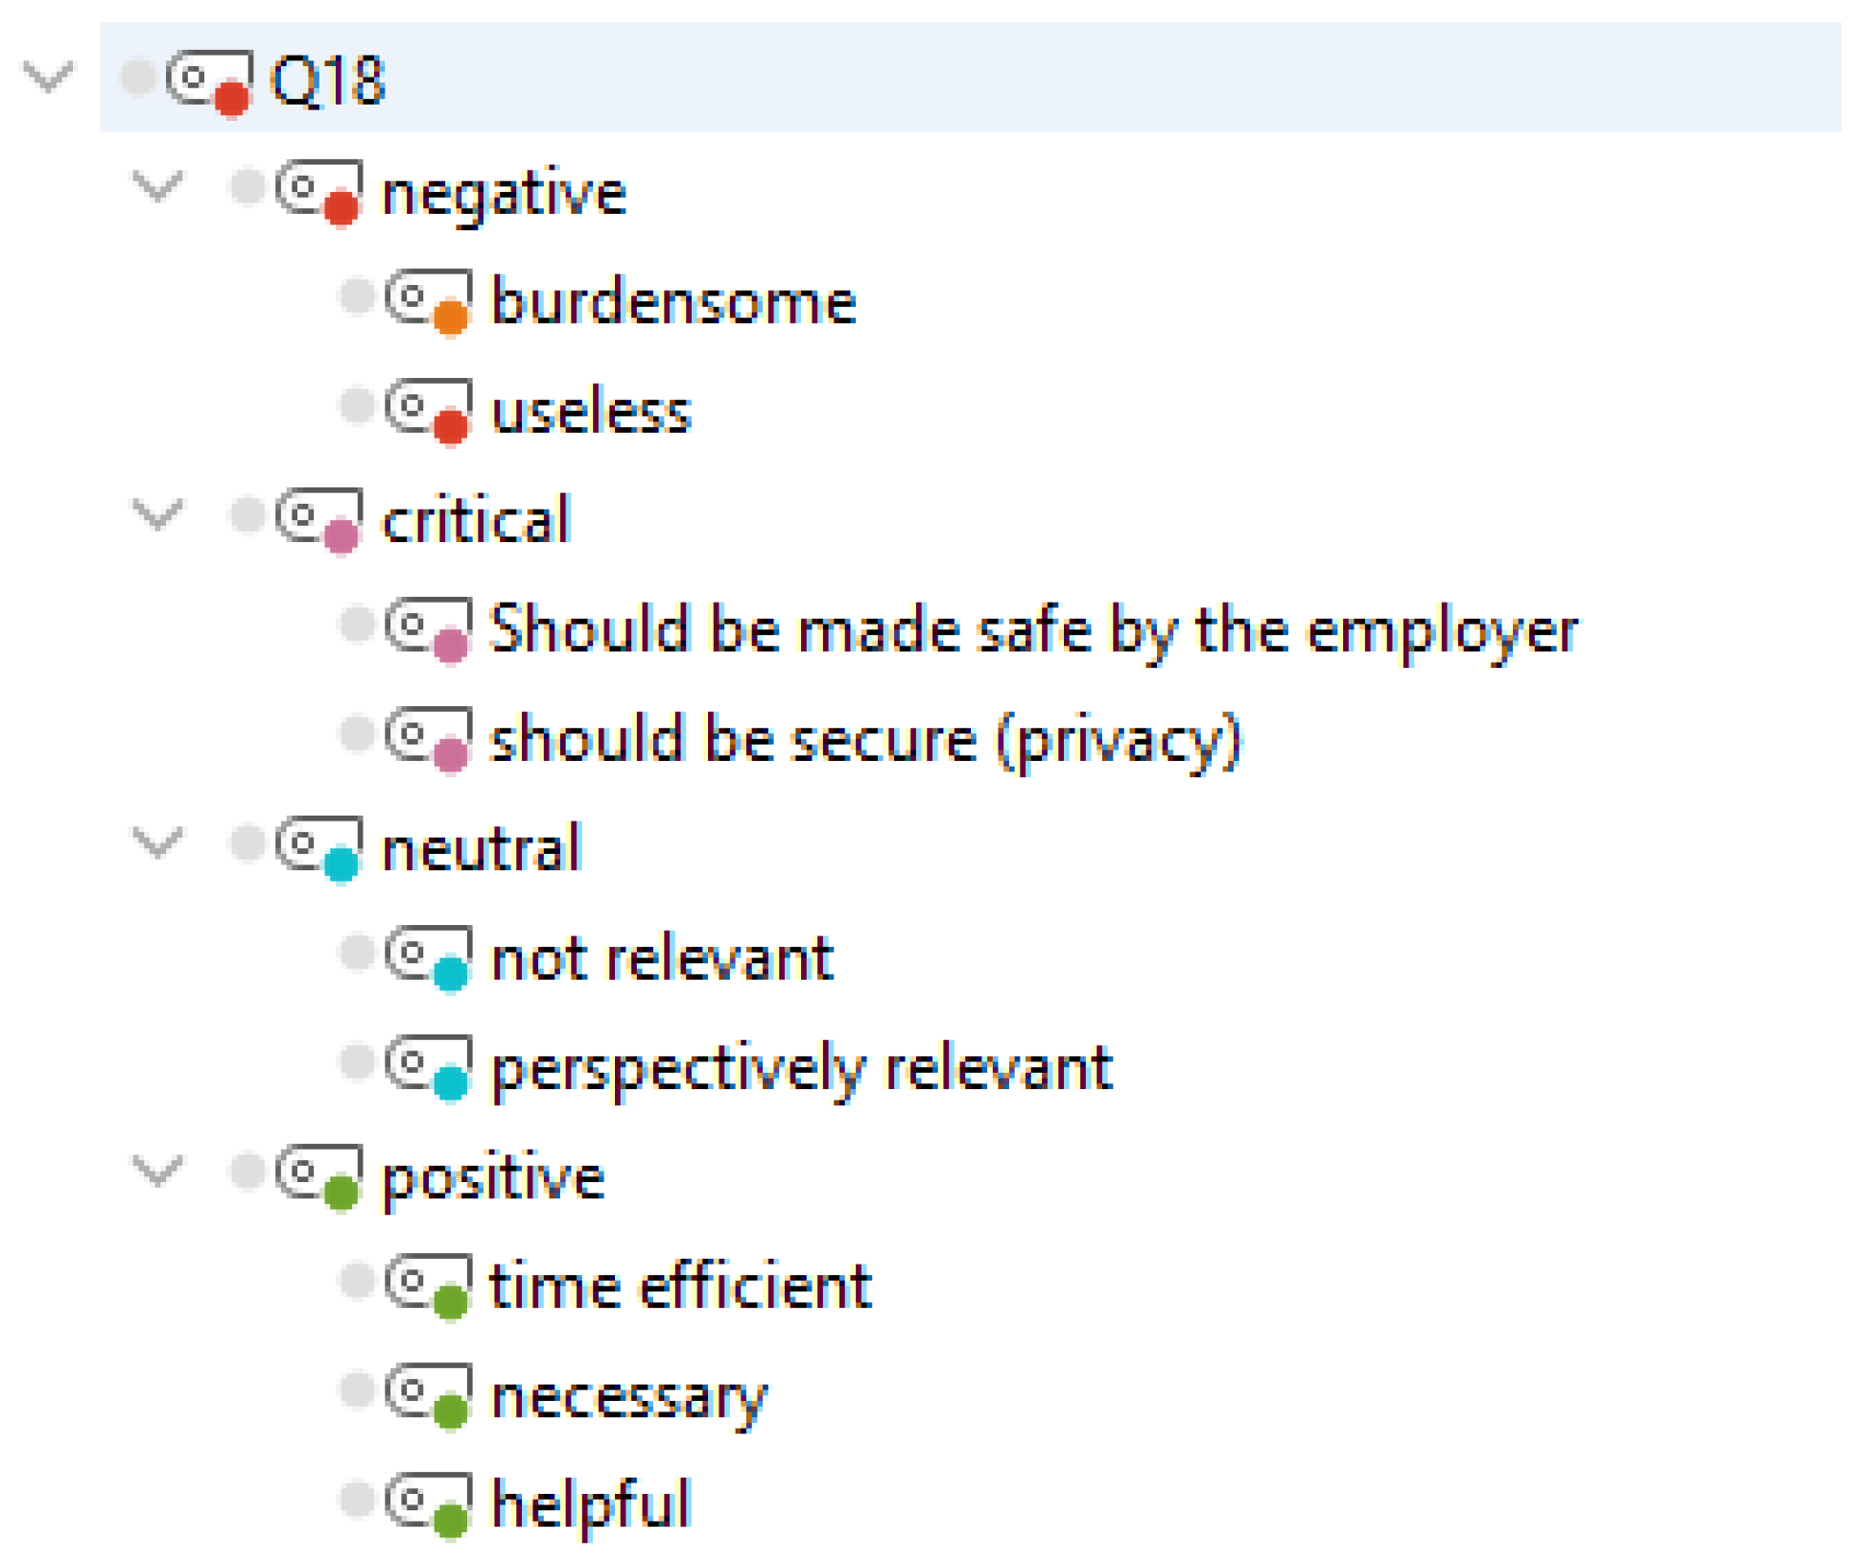Select the neutral category label
The image size is (1863, 1564).
482,848
